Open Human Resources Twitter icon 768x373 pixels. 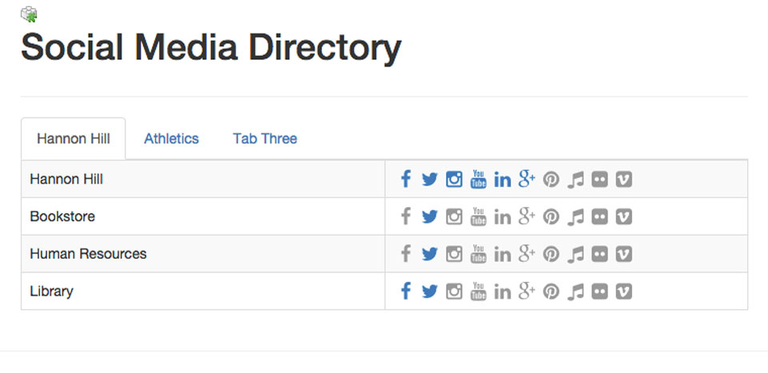[x=429, y=254]
